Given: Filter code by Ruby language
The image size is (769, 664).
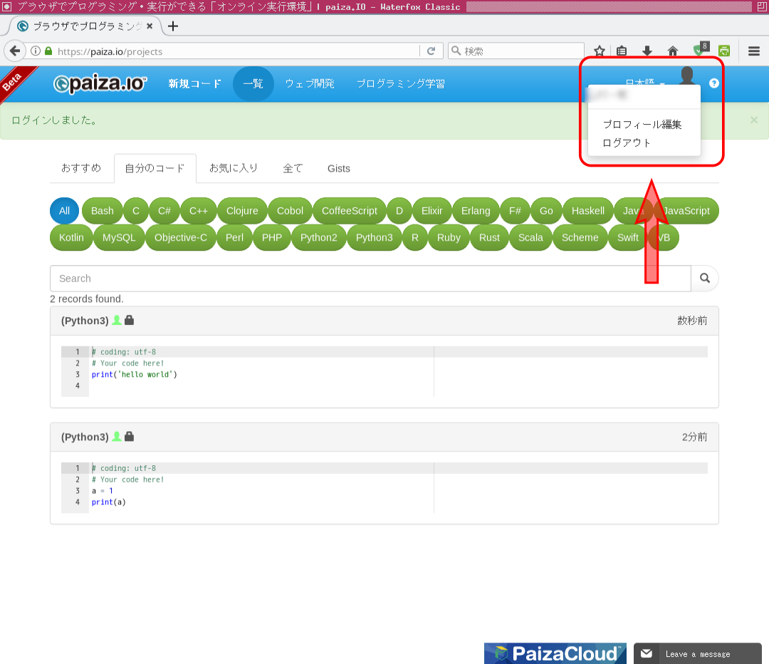Looking at the screenshot, I should click(449, 238).
